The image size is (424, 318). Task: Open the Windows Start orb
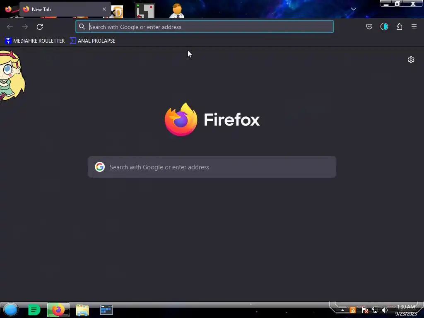(11, 310)
